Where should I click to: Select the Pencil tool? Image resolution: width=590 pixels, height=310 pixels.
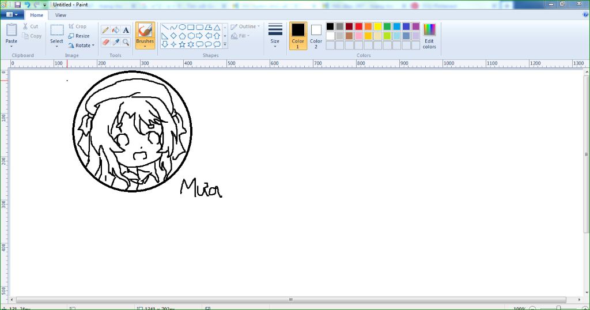click(106, 30)
